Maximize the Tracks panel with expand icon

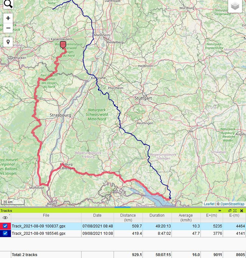point(235,211)
